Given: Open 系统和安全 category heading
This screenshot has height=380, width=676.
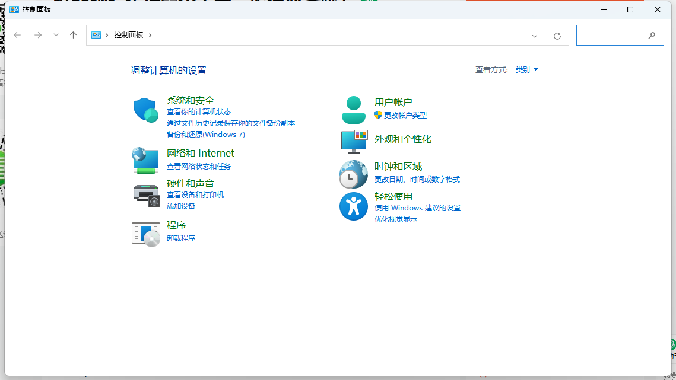Looking at the screenshot, I should click(191, 100).
